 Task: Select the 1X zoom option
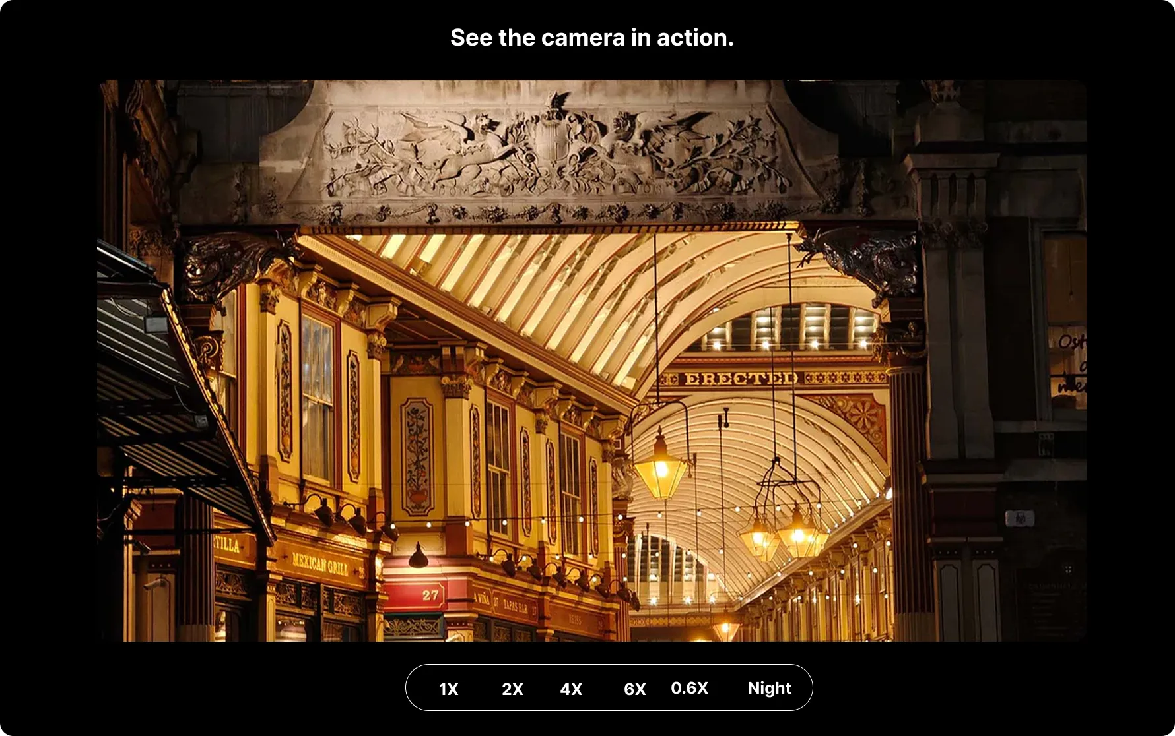[449, 689]
